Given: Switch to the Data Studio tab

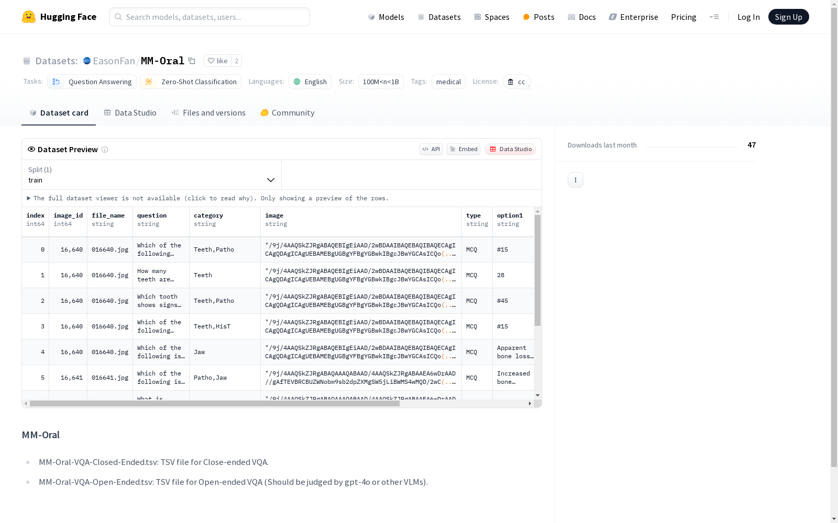Looking at the screenshot, I should 130,113.
